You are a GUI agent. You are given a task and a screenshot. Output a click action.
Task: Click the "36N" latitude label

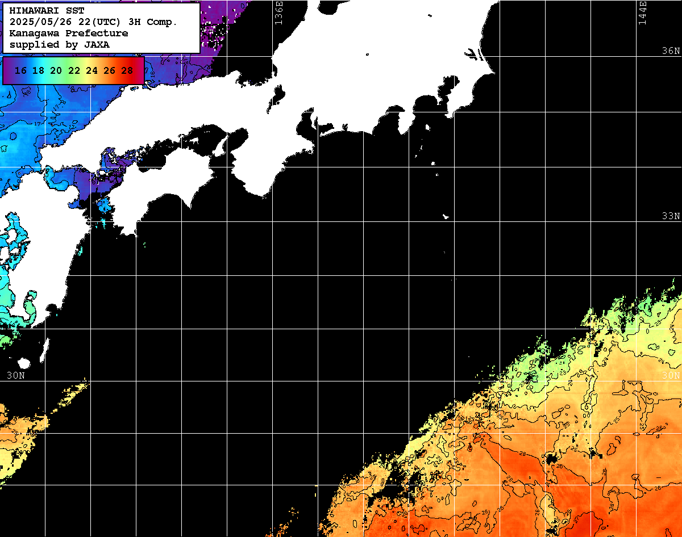coord(671,51)
